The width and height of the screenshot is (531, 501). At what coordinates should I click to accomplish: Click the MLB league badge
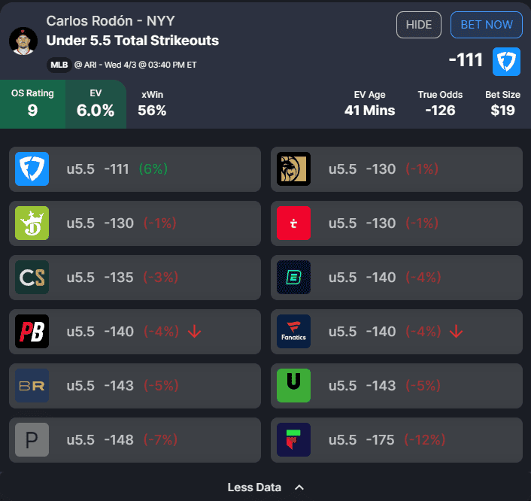tap(59, 65)
